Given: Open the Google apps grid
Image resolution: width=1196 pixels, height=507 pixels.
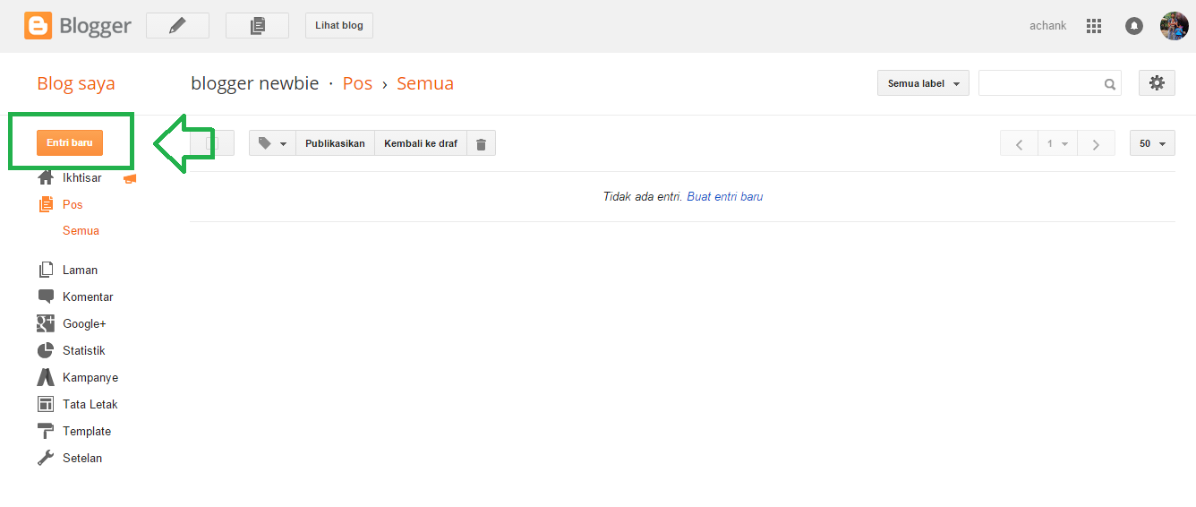Looking at the screenshot, I should pos(1093,26).
